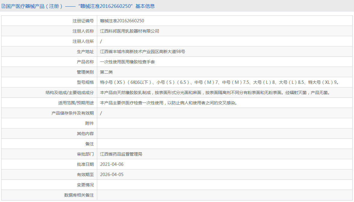Select the slash value beside 产品储存条件及有效期
354x202 pixels.
101,113
